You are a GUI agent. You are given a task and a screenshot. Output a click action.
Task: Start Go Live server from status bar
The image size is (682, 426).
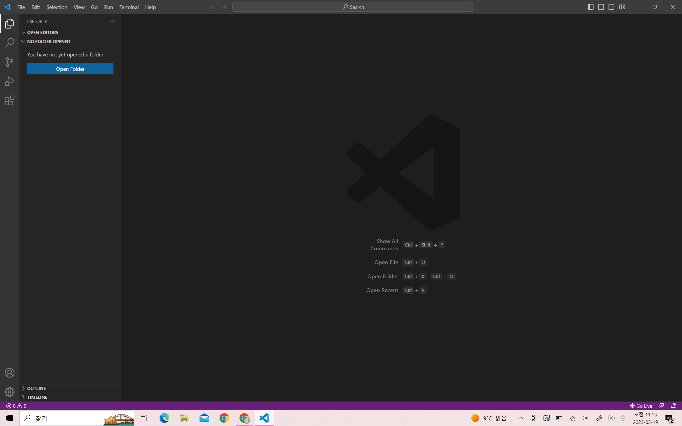click(641, 406)
